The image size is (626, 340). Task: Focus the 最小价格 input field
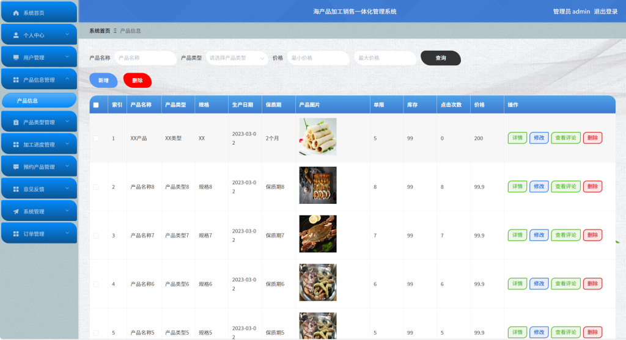(x=318, y=58)
